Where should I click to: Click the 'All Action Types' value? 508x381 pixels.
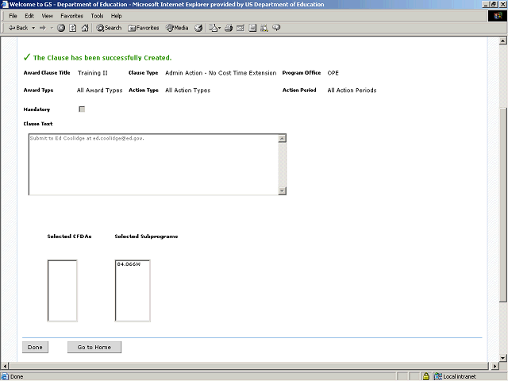[x=187, y=90]
